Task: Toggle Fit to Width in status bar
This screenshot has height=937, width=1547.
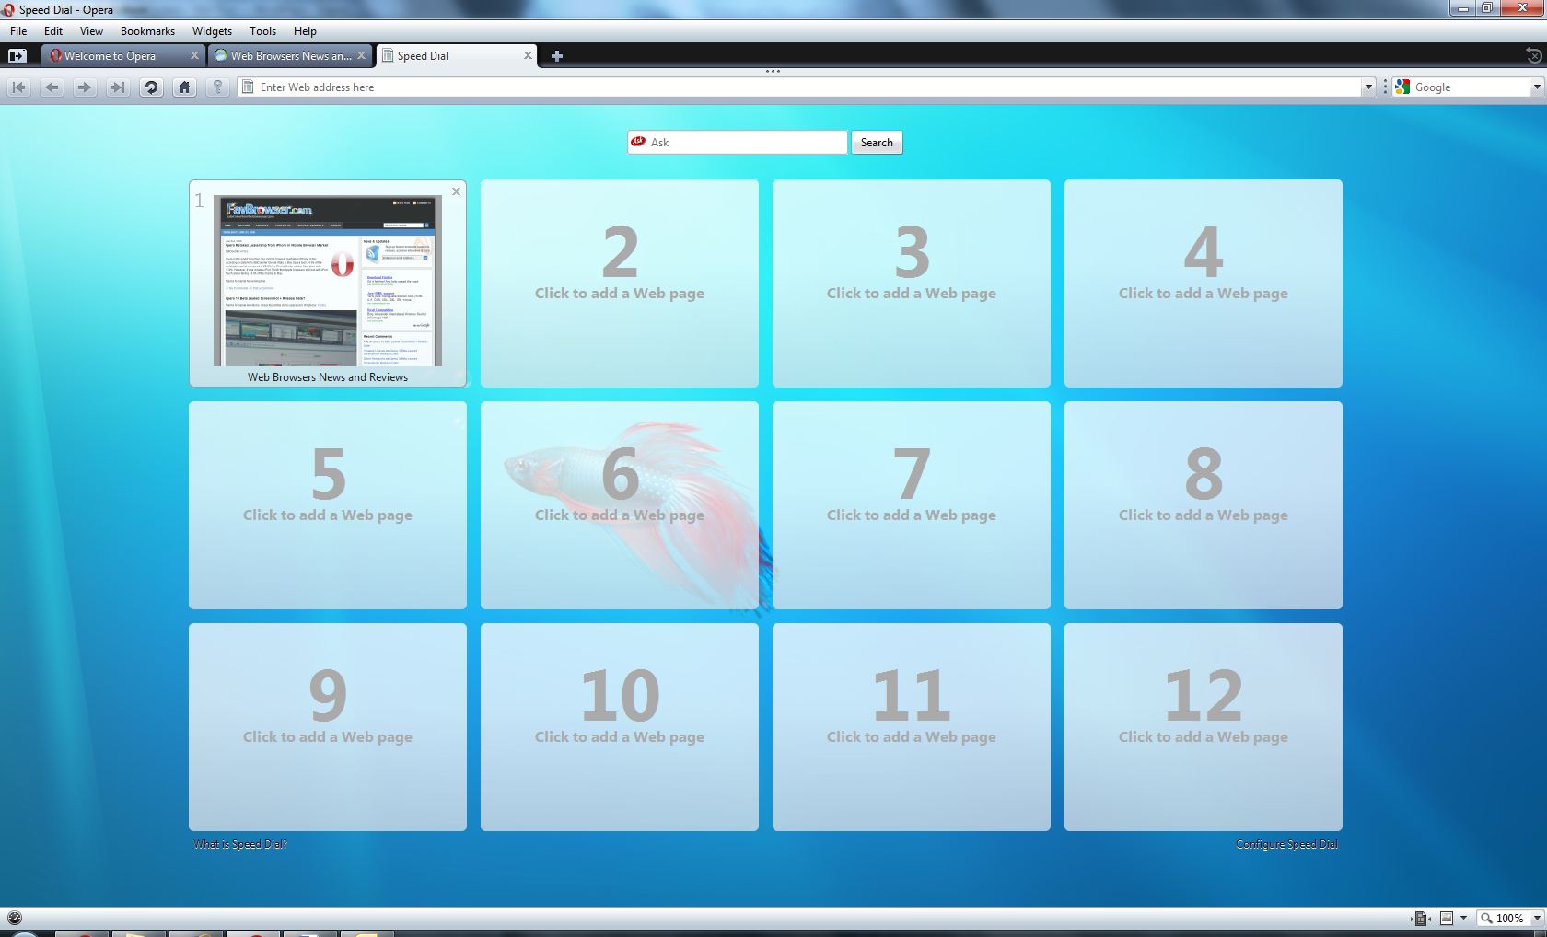Action: [1420, 918]
